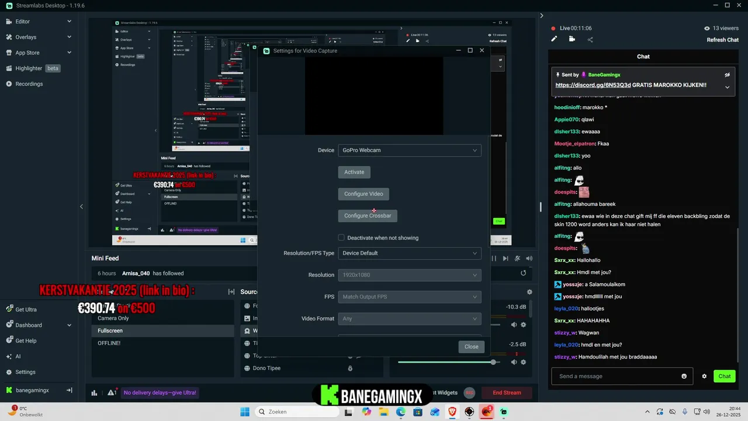Open mixer settings gear above -10.3 dB
The image size is (748, 421).
(529, 292)
